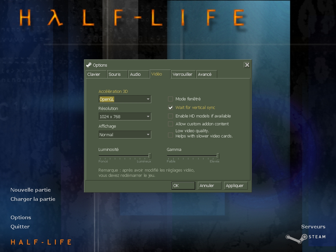Click the Appliquer button
Viewport: 336px width, 252px height.
(x=236, y=186)
